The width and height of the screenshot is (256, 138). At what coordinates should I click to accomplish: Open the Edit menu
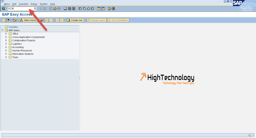(14, 4)
